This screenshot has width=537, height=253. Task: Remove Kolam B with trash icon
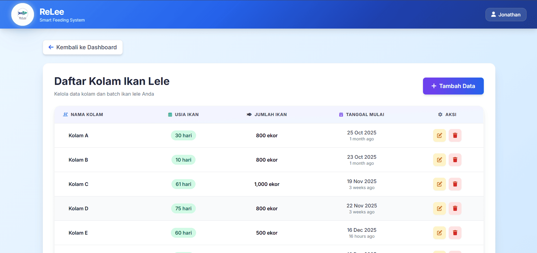pos(455,160)
